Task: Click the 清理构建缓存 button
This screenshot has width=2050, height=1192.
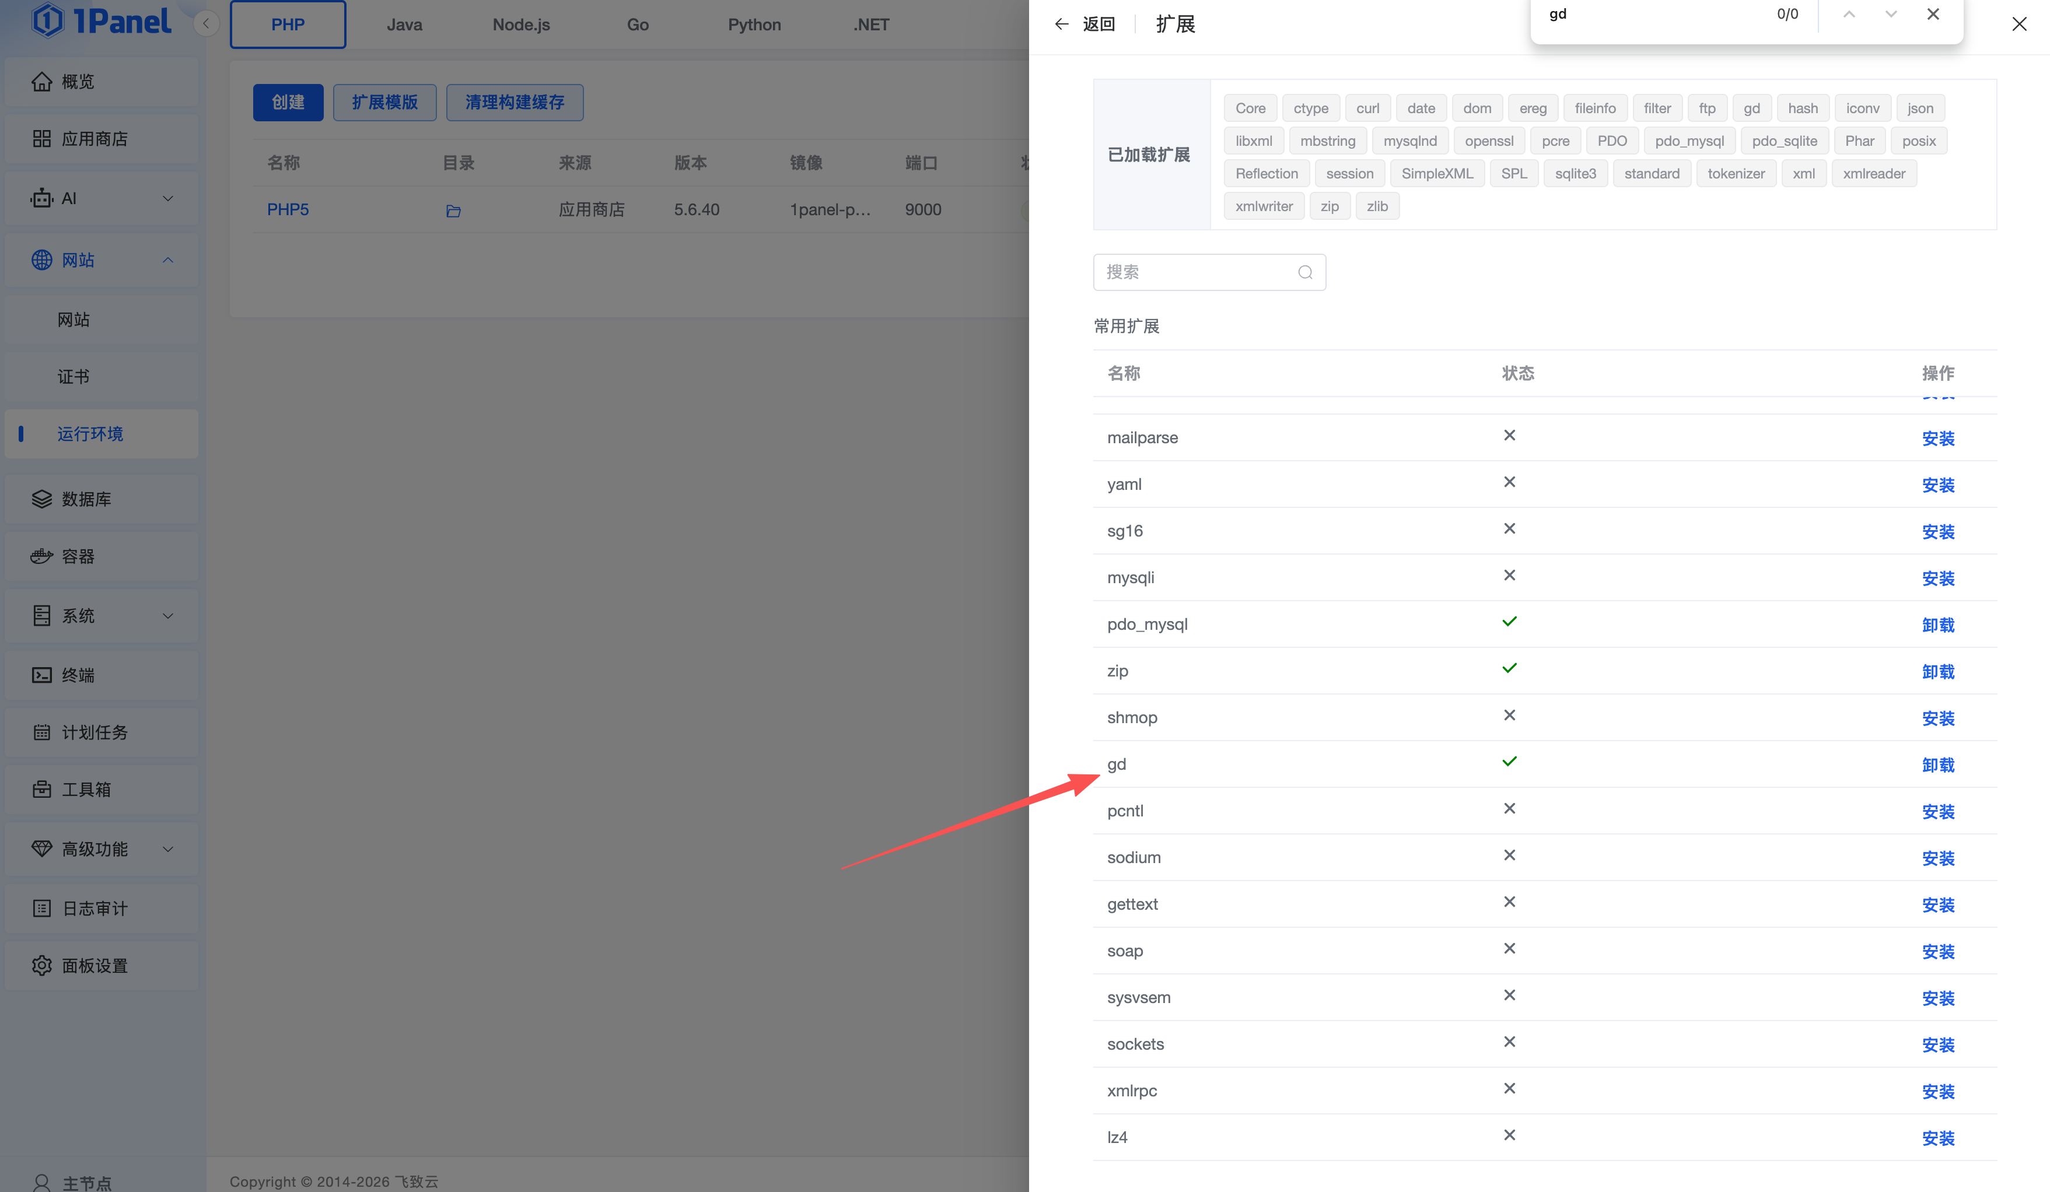Action: pyautogui.click(x=514, y=103)
